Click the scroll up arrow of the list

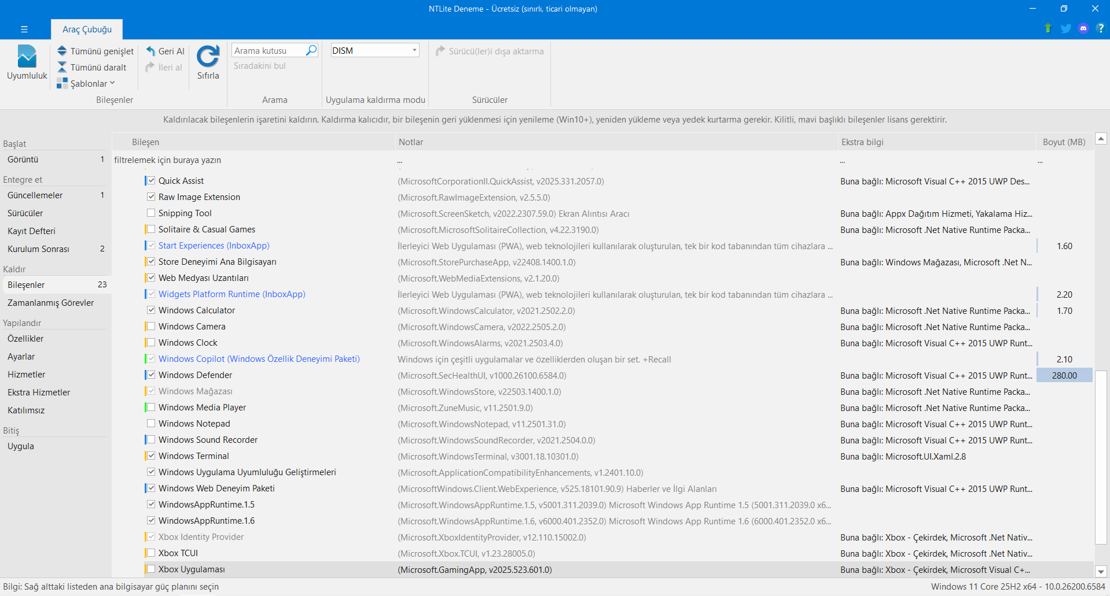click(x=1101, y=139)
